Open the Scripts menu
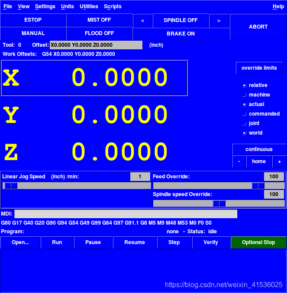287x293 pixels. pyautogui.click(x=113, y=6)
